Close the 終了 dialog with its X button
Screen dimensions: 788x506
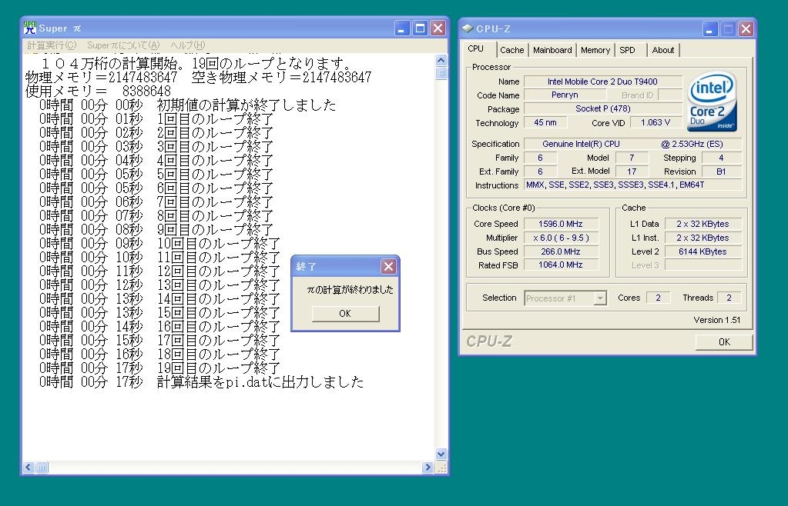(x=389, y=266)
